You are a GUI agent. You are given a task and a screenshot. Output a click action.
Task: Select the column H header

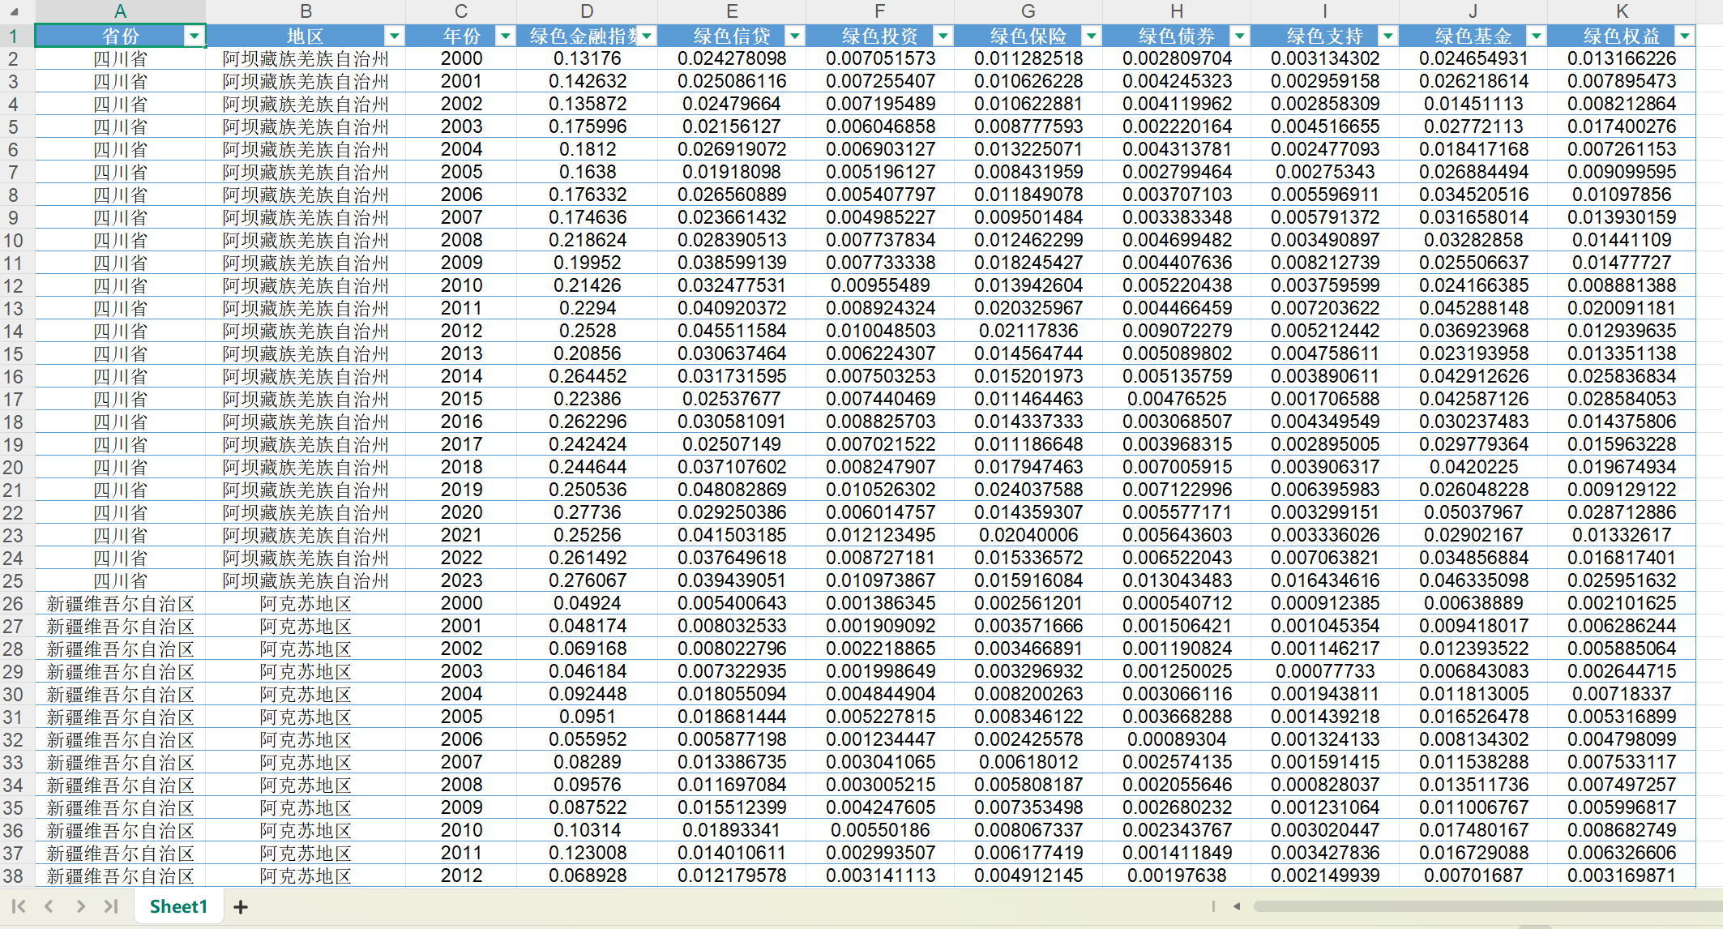tap(1177, 11)
